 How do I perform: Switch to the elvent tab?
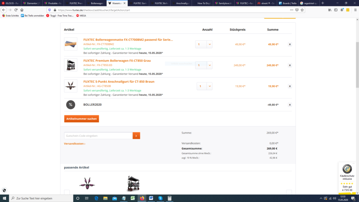[x=266, y=3]
